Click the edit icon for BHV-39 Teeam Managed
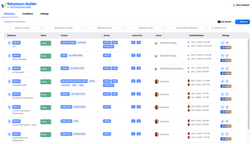The width and height of the screenshot is (252, 144). 222,56
